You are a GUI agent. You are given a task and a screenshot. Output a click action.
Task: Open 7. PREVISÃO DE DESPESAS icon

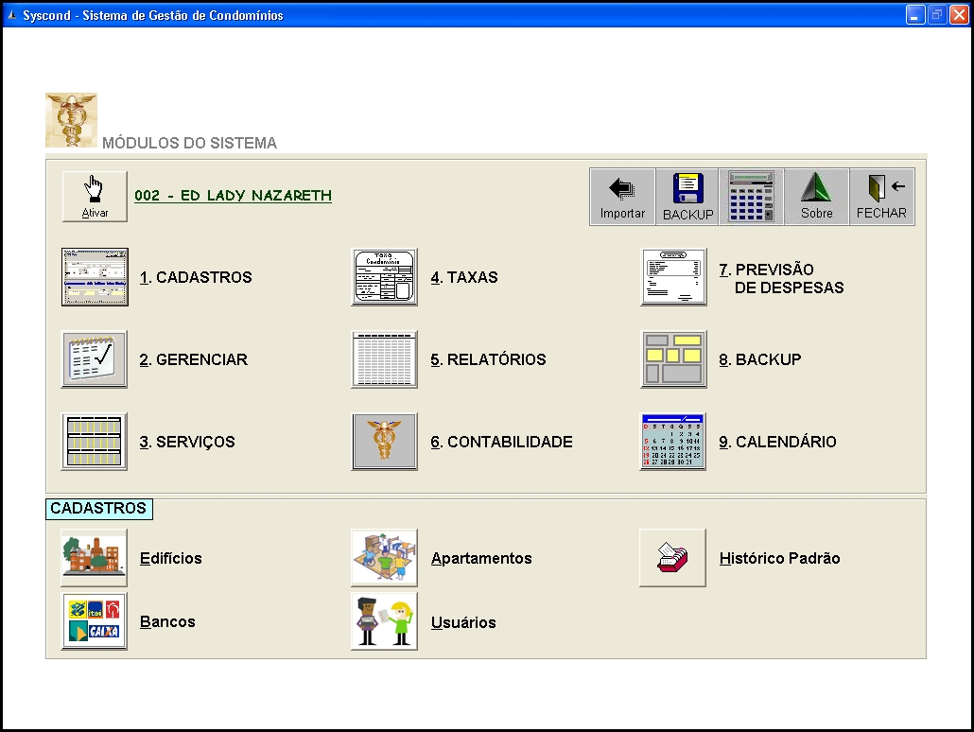point(673,277)
